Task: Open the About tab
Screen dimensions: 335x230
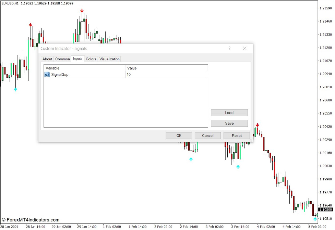Action: point(47,59)
